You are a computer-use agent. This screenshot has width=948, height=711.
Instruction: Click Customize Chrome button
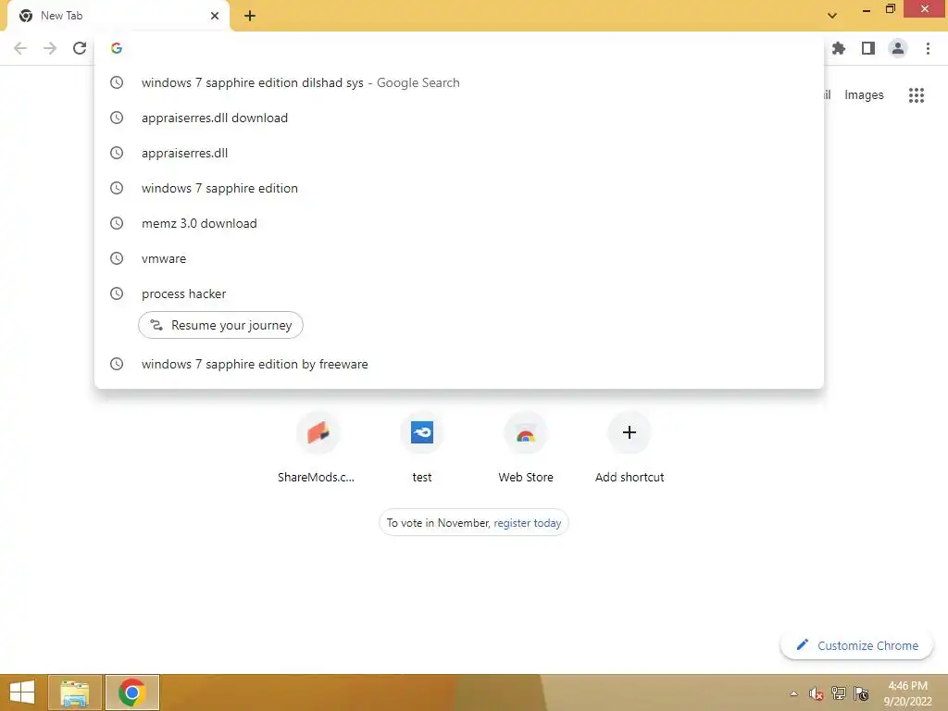pyautogui.click(x=856, y=645)
